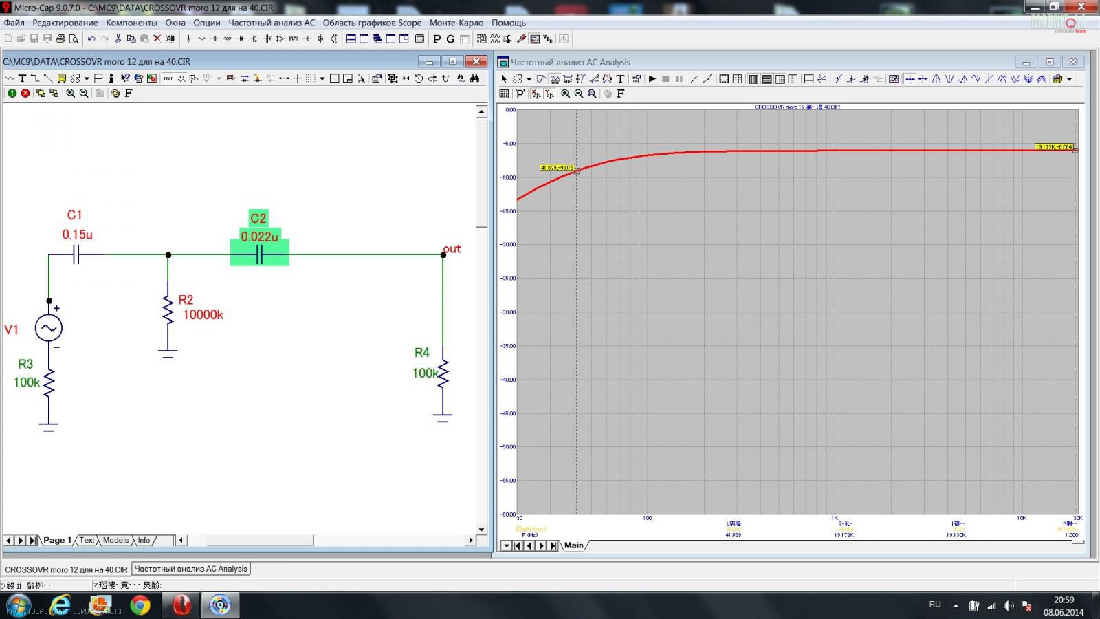The height and width of the screenshot is (619, 1100).
Task: Select the Main plot tab
Action: click(x=573, y=545)
